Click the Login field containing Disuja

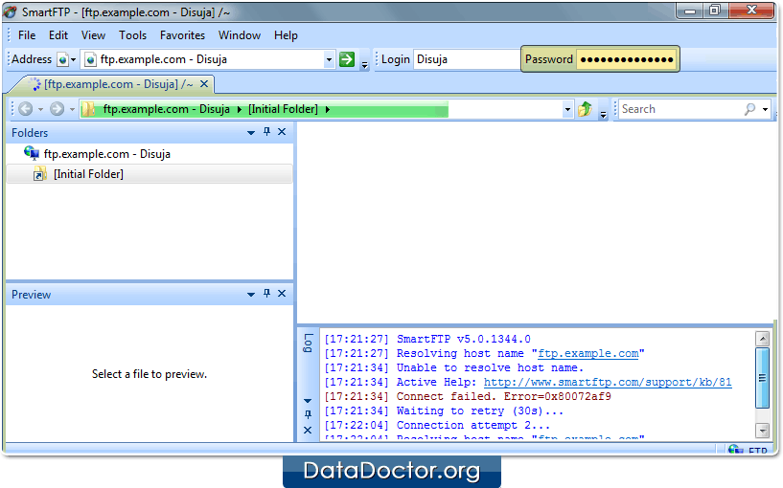[467, 59]
